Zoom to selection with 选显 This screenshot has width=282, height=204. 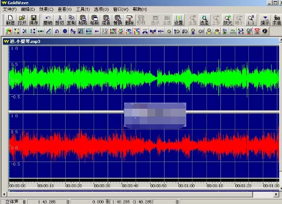coord(204,20)
